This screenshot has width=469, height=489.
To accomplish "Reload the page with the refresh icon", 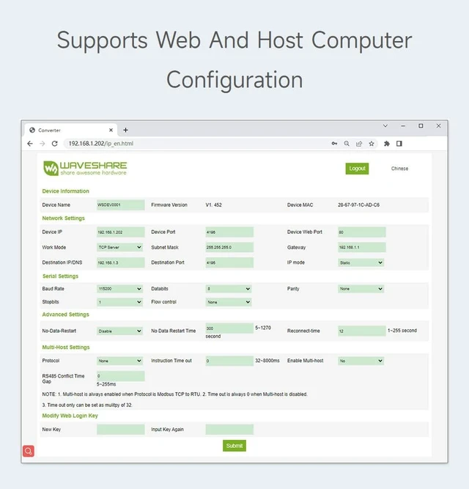I will tap(54, 144).
